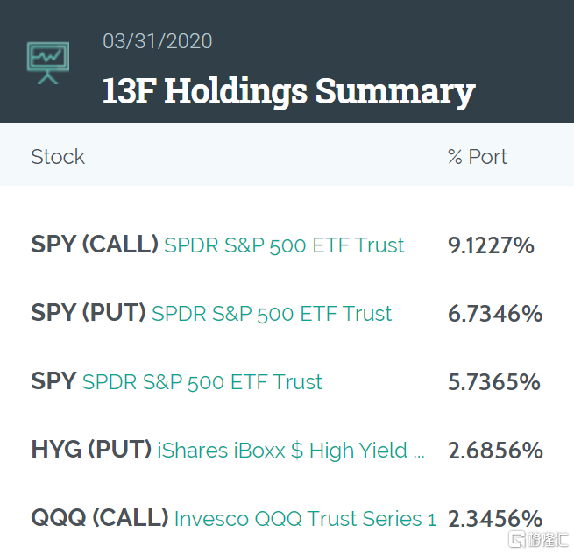574x554 pixels.
Task: Sort by the Stock column header
Action: point(58,157)
